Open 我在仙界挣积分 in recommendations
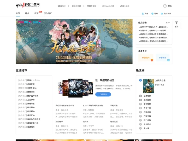 click(x=34, y=119)
